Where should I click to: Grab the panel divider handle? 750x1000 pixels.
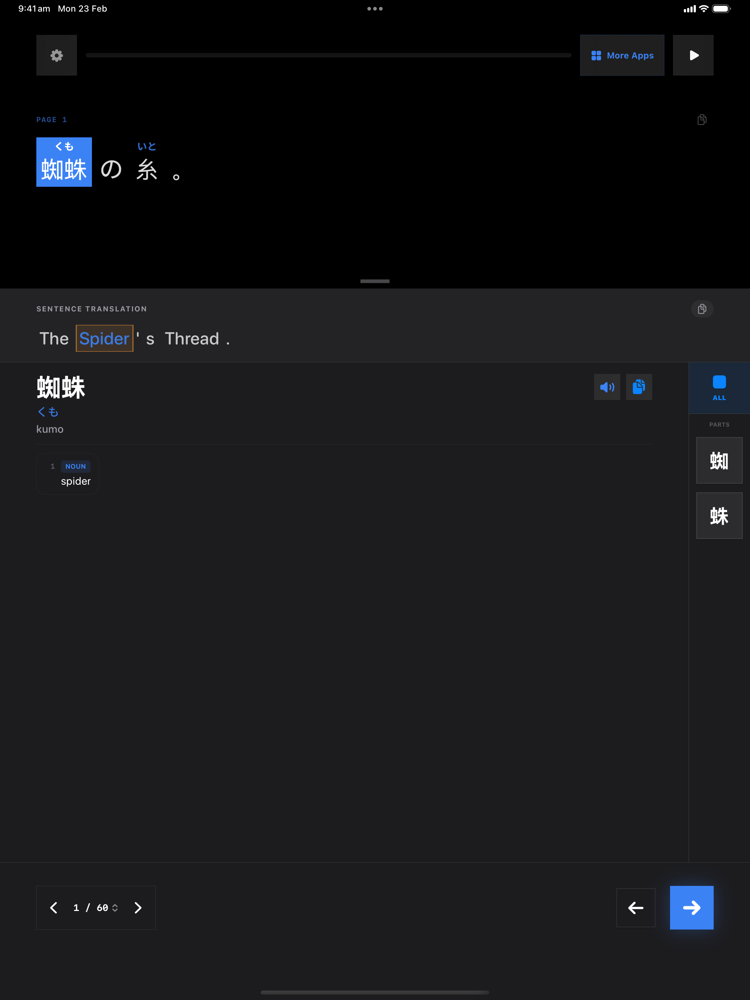(x=375, y=281)
